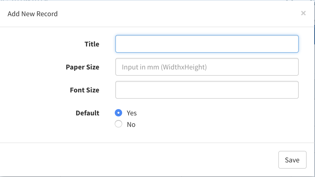Focus the Paper Size input box

click(207, 67)
